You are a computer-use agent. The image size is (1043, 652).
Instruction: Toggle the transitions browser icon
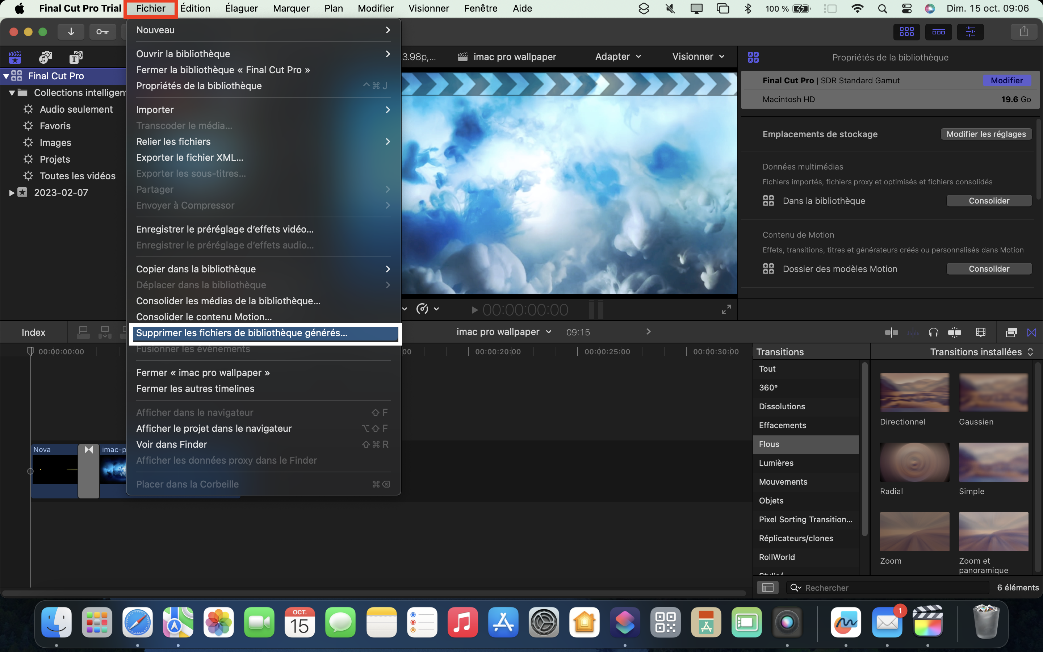click(x=1031, y=332)
